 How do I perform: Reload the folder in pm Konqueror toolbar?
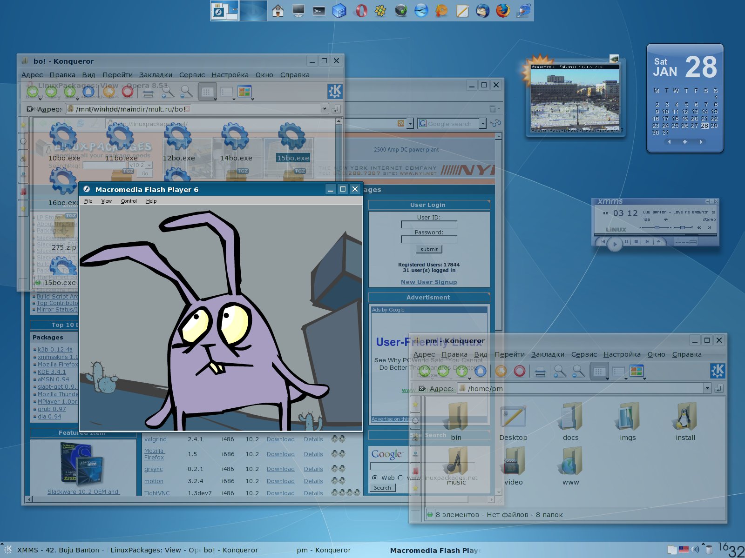coord(501,371)
